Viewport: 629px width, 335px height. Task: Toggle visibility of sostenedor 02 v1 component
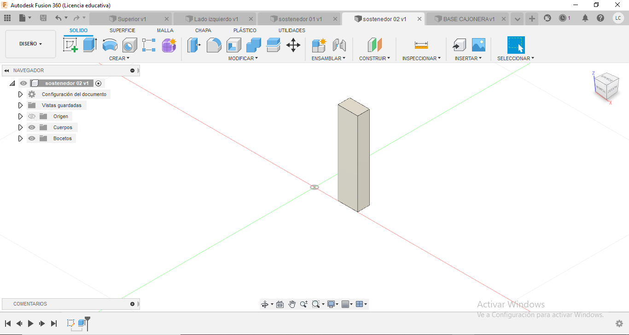[x=23, y=83]
